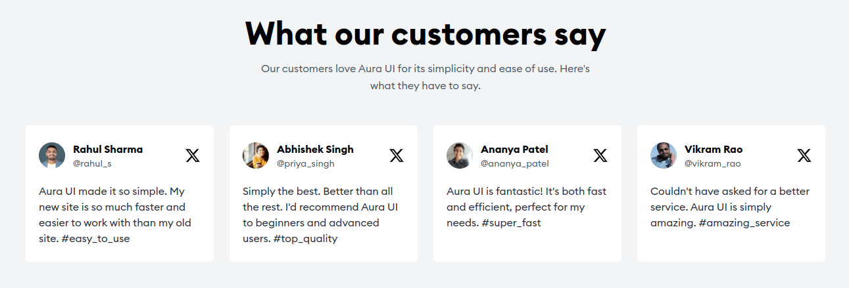849x288 pixels.
Task: Click the Rahul Sharma name
Action: 108,149
